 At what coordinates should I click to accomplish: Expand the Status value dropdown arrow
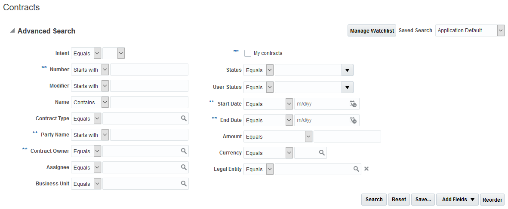pos(347,70)
